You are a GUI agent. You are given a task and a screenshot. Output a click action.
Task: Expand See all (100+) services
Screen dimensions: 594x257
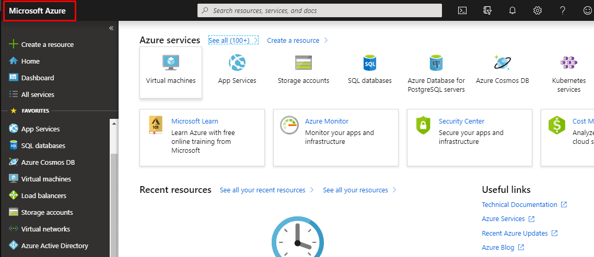click(233, 40)
